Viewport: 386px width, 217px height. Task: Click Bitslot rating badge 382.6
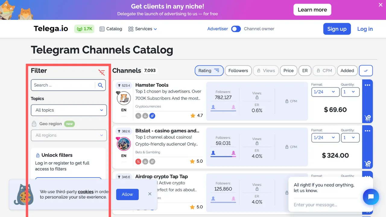124,131
